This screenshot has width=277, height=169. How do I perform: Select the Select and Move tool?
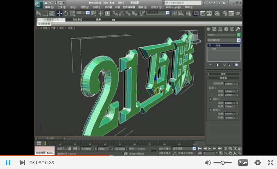[x=59, y=13]
